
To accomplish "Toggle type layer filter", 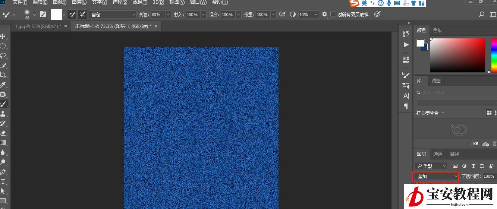I will click(x=474, y=166).
